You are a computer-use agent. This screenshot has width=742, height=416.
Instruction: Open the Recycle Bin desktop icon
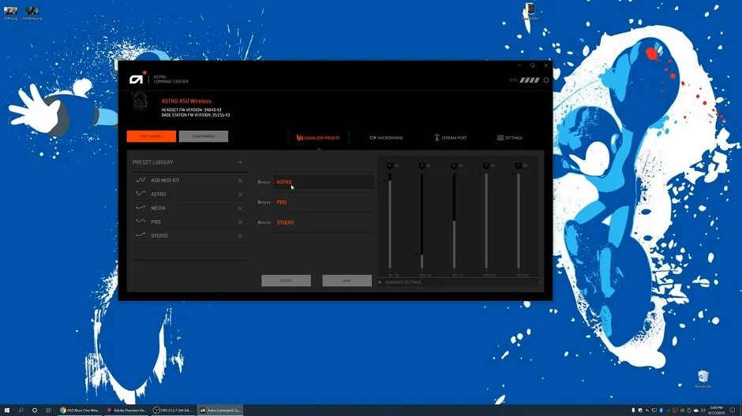pyautogui.click(x=703, y=379)
